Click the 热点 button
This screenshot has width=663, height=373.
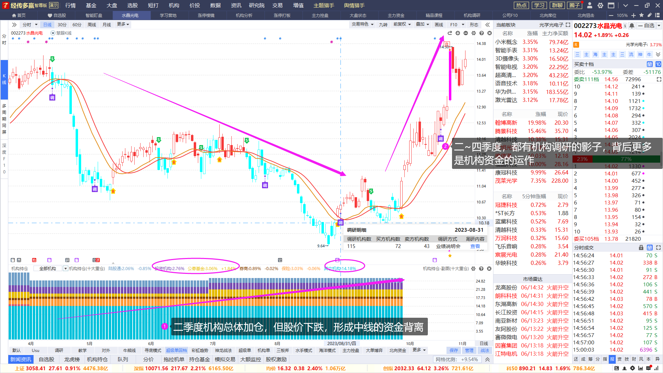(x=521, y=5)
